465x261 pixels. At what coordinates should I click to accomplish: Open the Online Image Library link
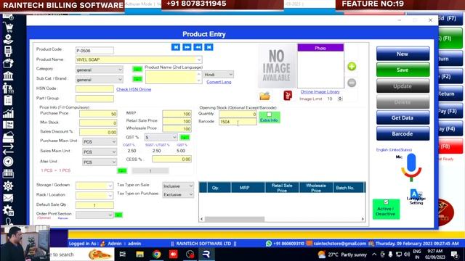320,92
